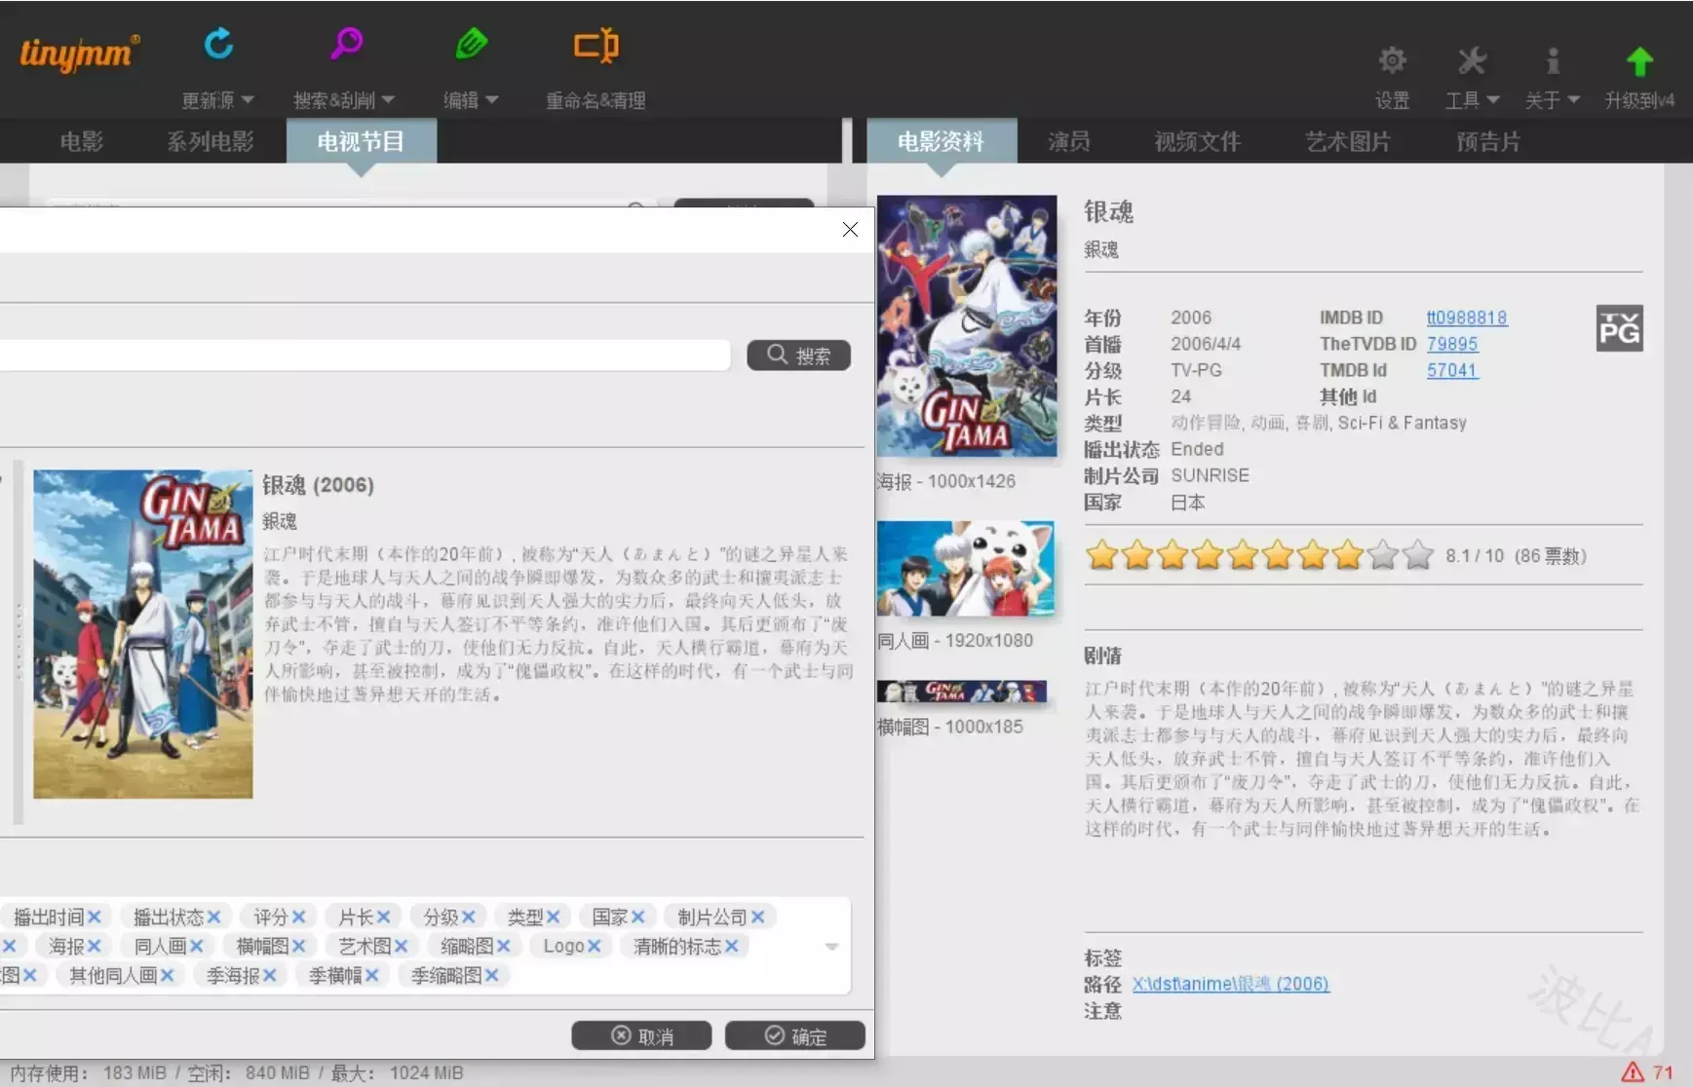Remove the 横幅图 tag with its X

point(298,946)
